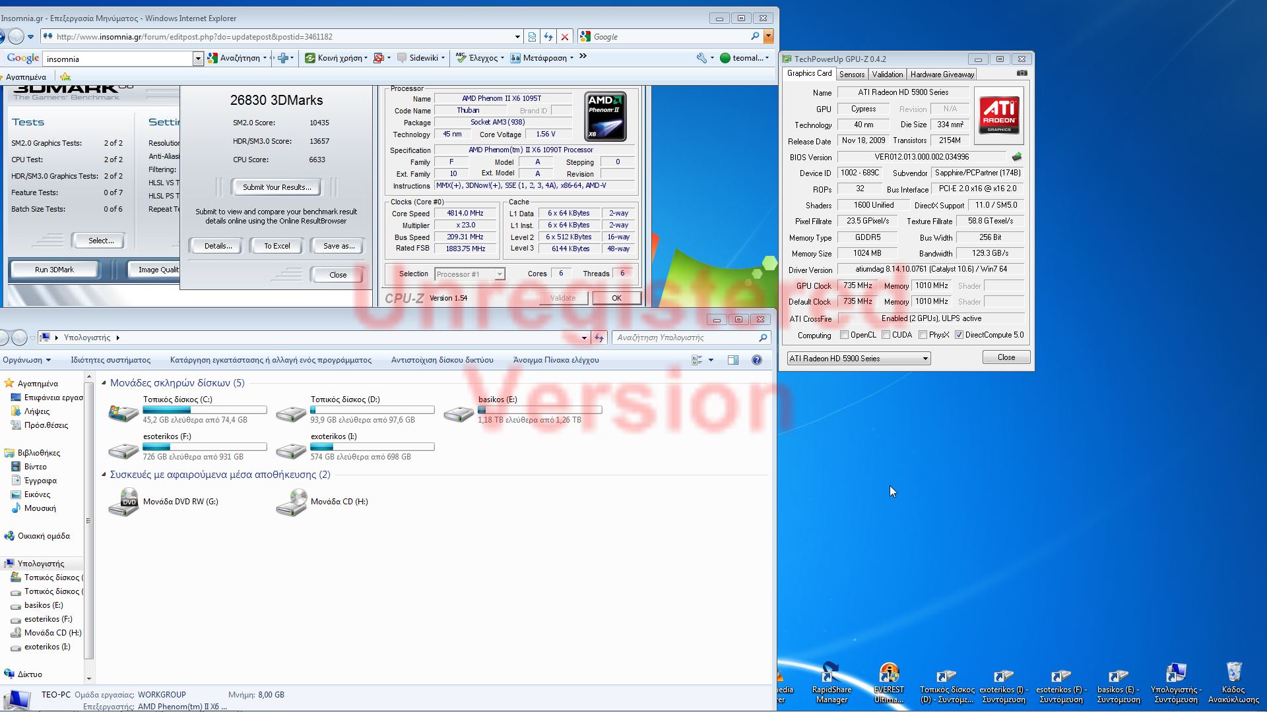The image size is (1267, 712).
Task: Toggle the Explorer preview pane icon
Action: (x=733, y=360)
